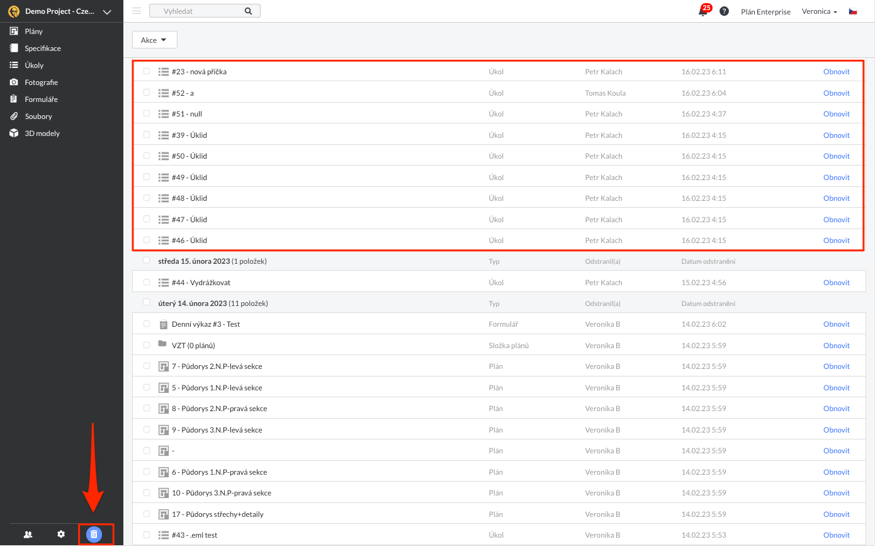Click the search magnifier icon
Viewport: 875px width, 549px height.
point(248,11)
